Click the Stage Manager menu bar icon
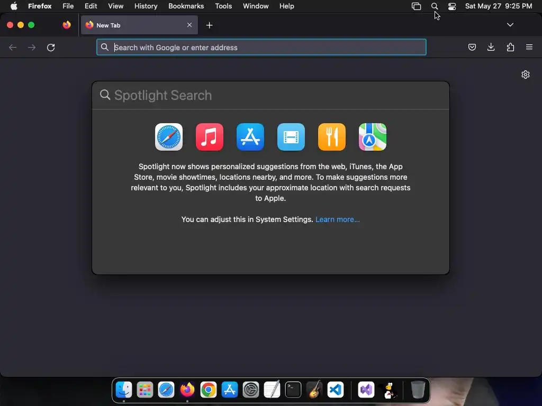Viewport: 542px width, 406px height. 416,6
